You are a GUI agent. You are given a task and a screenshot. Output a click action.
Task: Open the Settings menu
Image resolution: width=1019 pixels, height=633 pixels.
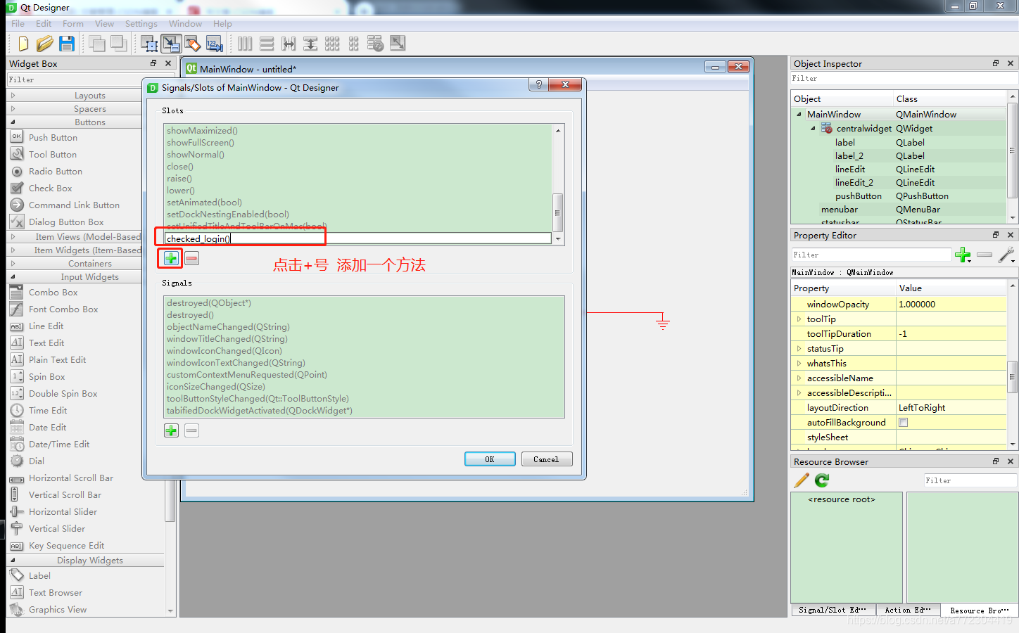point(141,24)
